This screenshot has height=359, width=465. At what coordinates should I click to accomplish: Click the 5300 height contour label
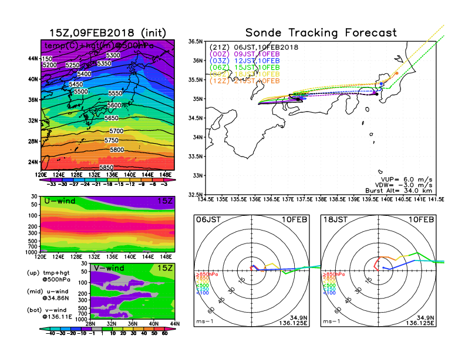tap(113, 55)
